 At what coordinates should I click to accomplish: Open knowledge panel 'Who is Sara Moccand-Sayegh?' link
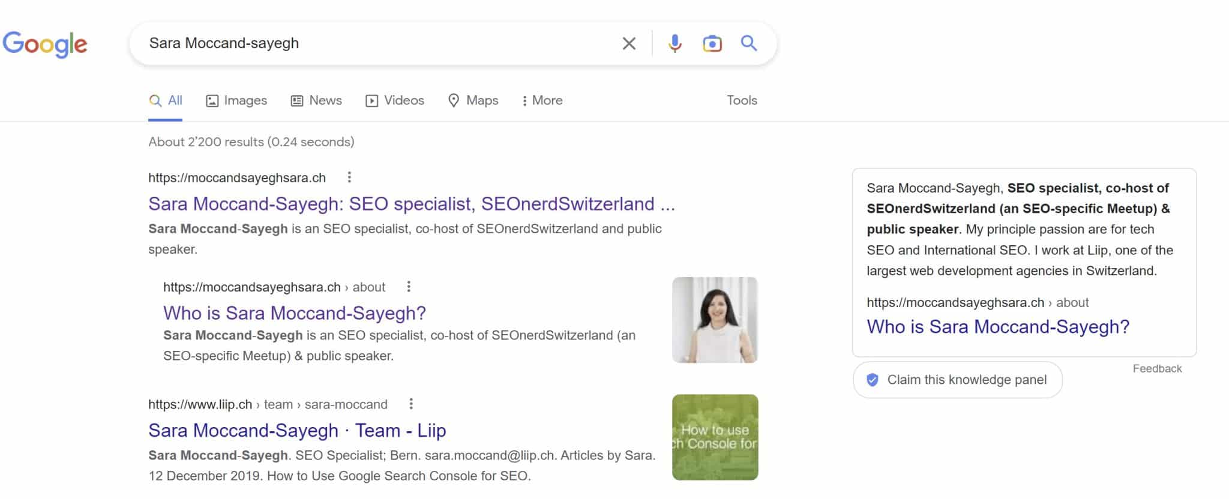(x=998, y=326)
